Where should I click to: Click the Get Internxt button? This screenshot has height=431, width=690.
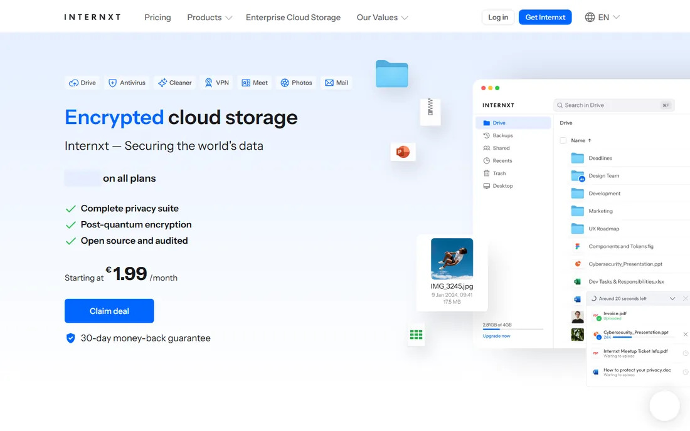coord(544,17)
